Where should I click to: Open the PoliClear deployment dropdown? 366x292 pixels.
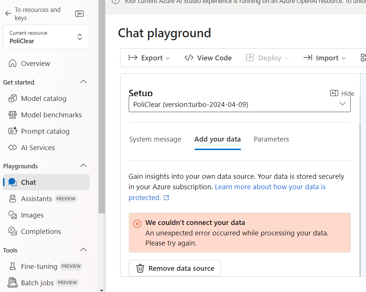point(240,104)
